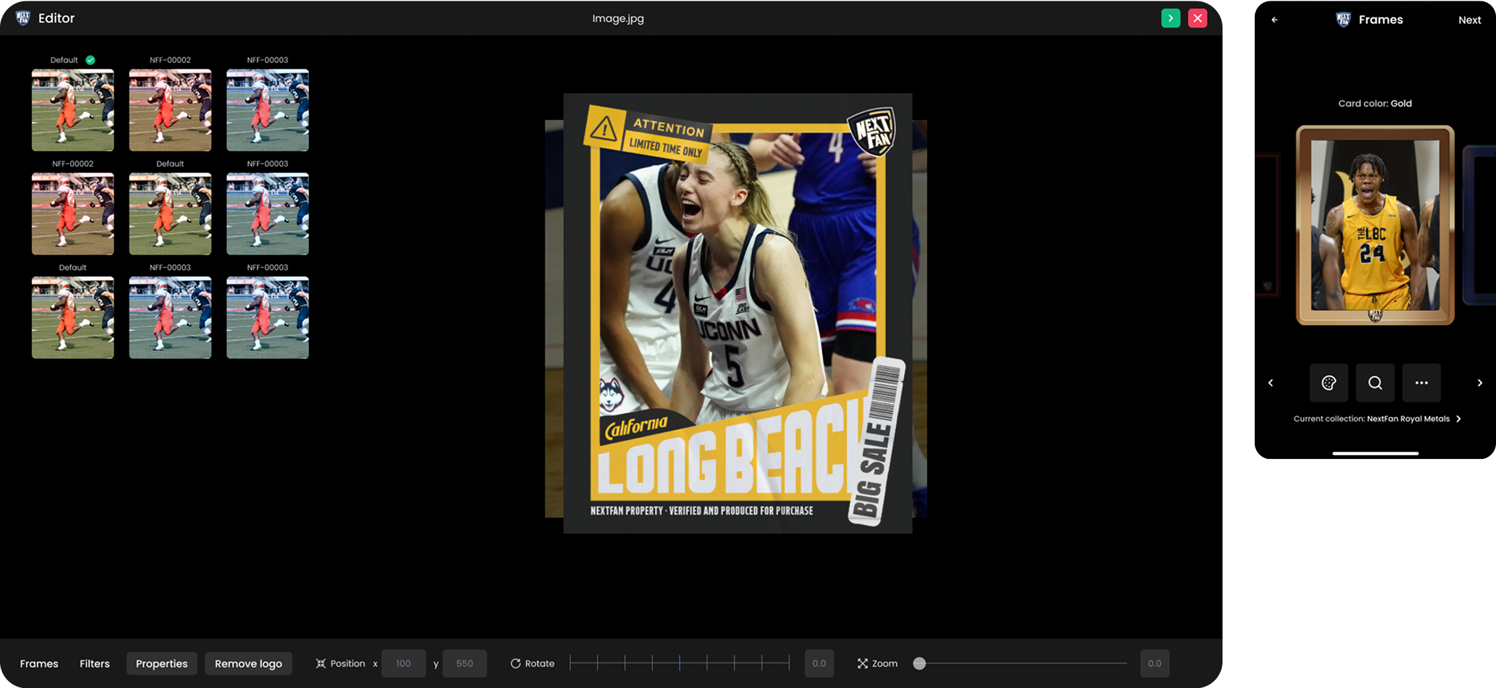
Task: Go to next frame with right chevron
Action: (1479, 383)
